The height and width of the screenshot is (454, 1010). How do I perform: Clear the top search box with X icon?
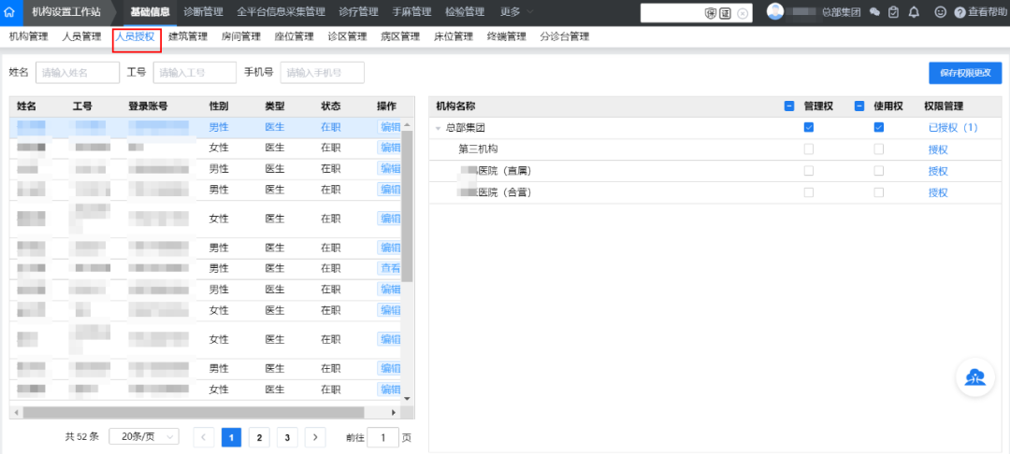[743, 13]
